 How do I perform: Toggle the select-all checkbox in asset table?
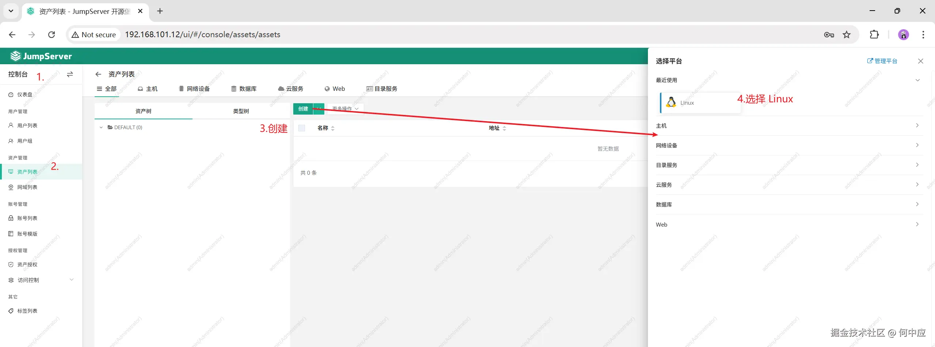click(302, 128)
